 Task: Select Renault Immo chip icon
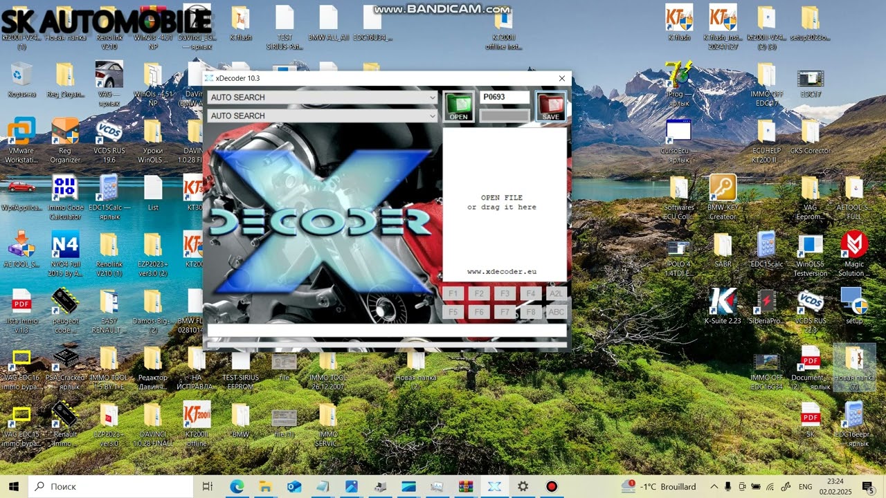65,425
